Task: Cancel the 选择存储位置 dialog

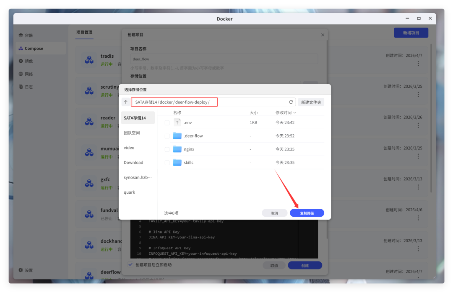Action: (x=274, y=213)
